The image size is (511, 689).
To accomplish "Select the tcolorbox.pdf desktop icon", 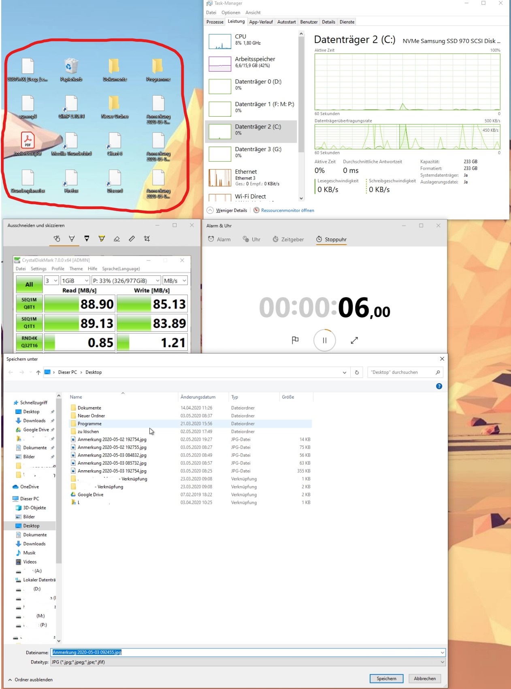I will [x=28, y=144].
